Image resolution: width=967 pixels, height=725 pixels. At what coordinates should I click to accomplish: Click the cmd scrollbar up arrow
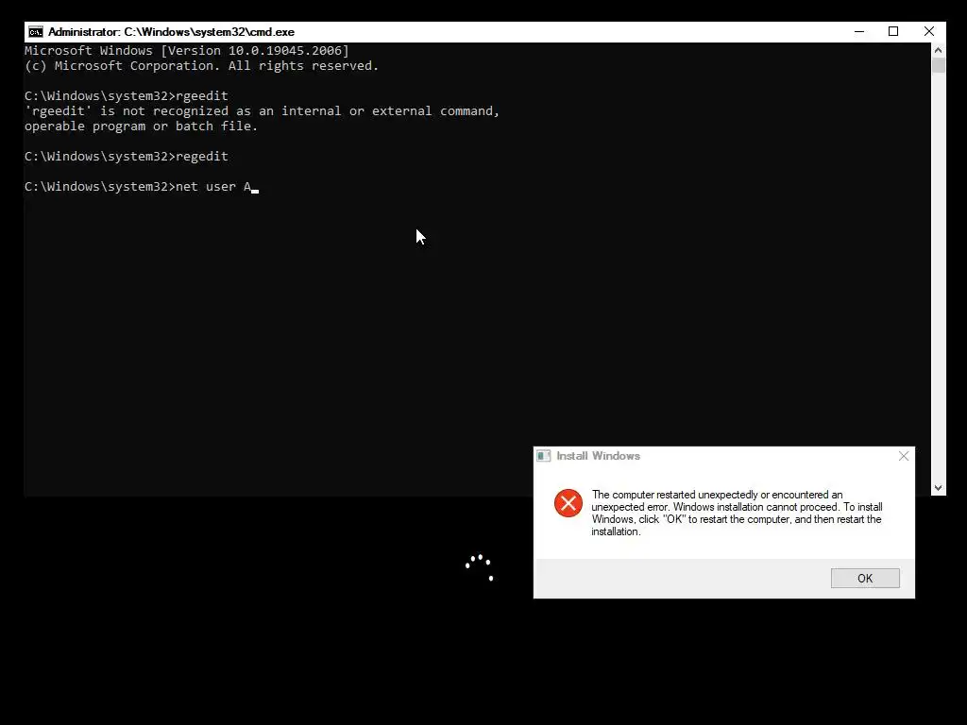939,50
